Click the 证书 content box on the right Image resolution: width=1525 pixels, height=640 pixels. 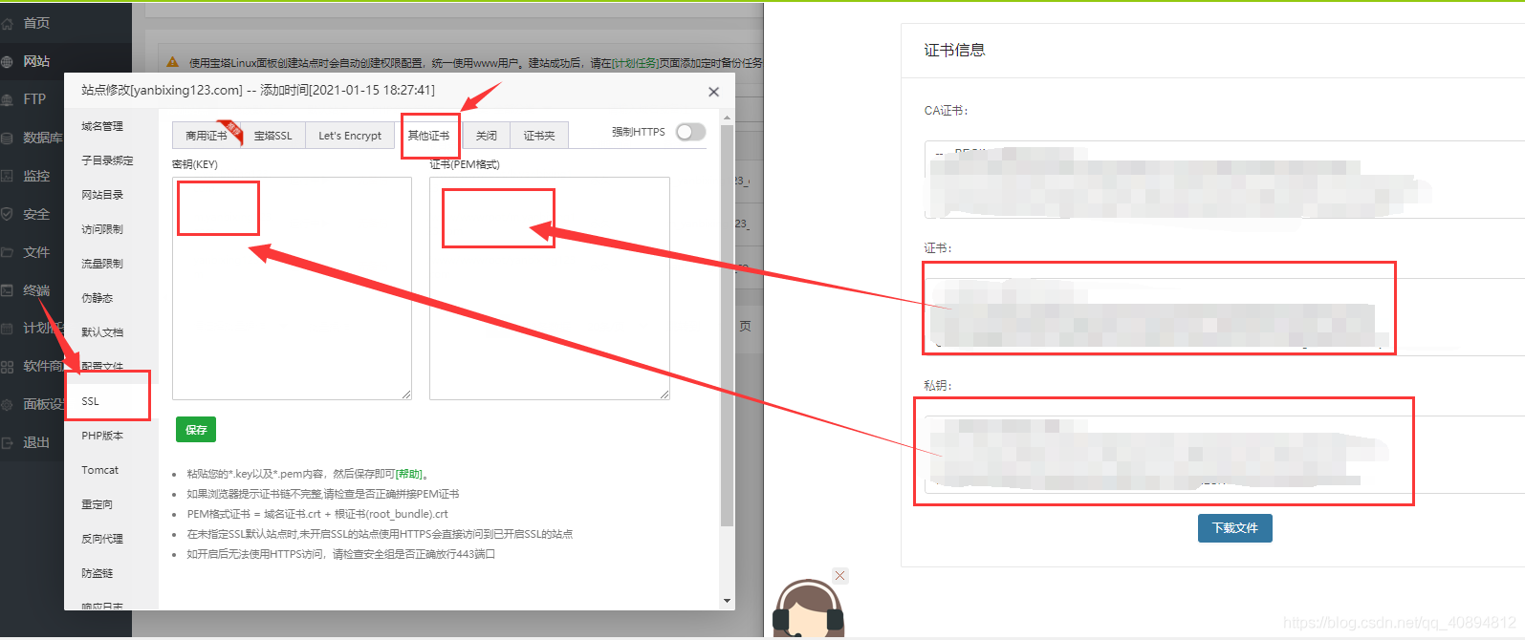(x=1224, y=317)
